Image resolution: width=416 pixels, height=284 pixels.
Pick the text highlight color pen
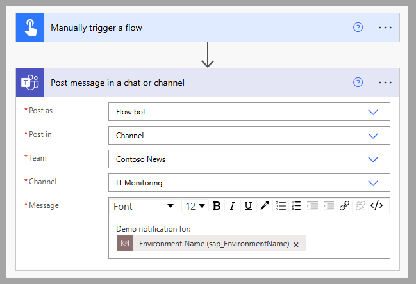[x=264, y=206]
